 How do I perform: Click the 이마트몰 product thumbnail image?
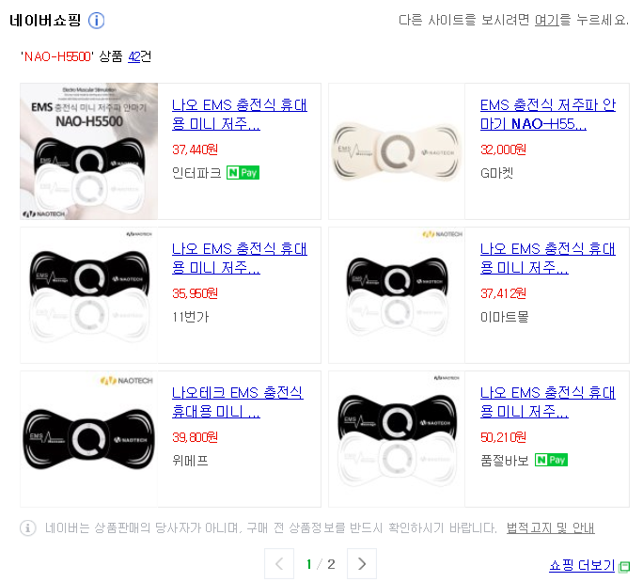(x=397, y=295)
